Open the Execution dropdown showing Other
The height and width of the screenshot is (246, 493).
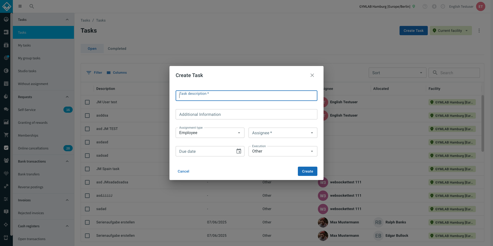283,151
